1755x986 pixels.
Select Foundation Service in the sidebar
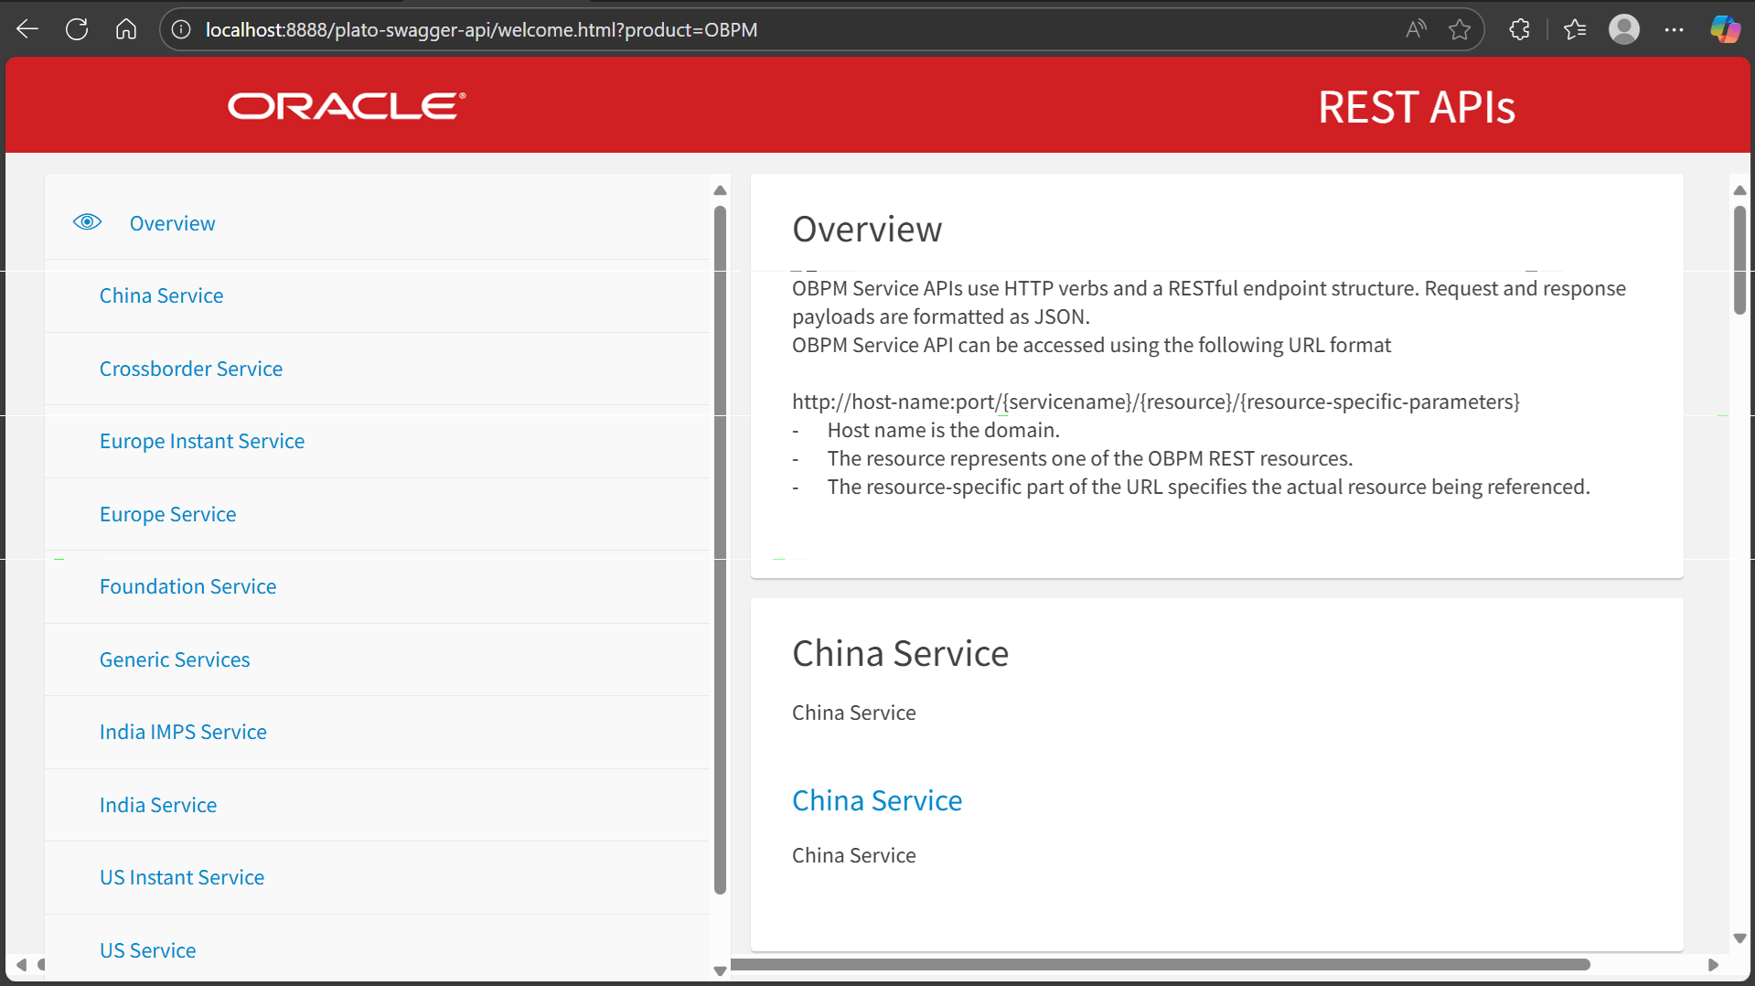click(x=187, y=586)
